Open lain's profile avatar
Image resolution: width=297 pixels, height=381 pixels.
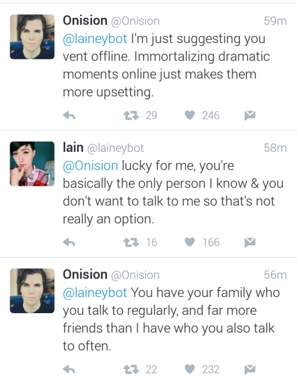pyautogui.click(x=32, y=164)
